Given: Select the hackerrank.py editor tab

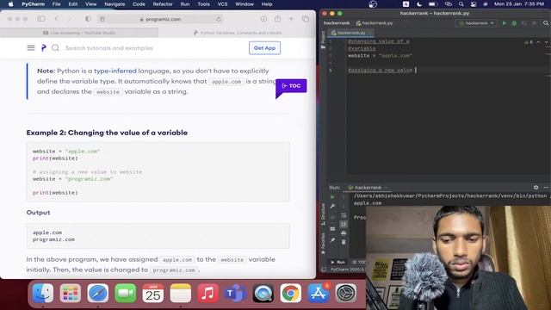Looking at the screenshot, I should pyautogui.click(x=350, y=33).
